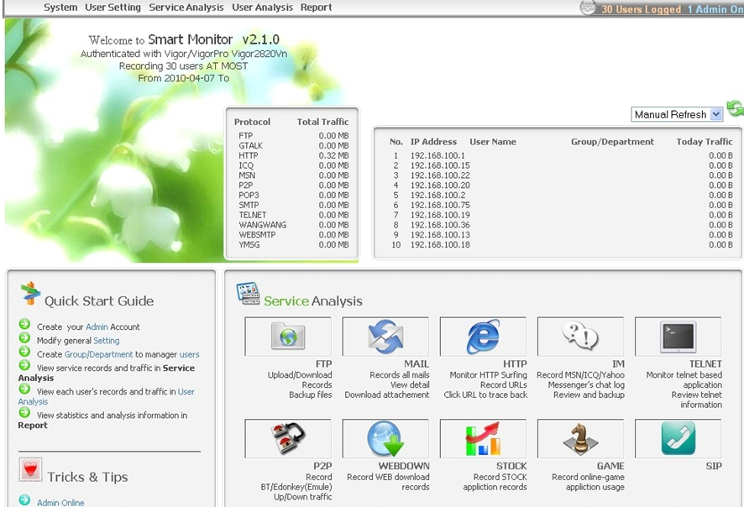
Task: Click arrow bullet beside Create your Admin Account
Action: point(24,324)
